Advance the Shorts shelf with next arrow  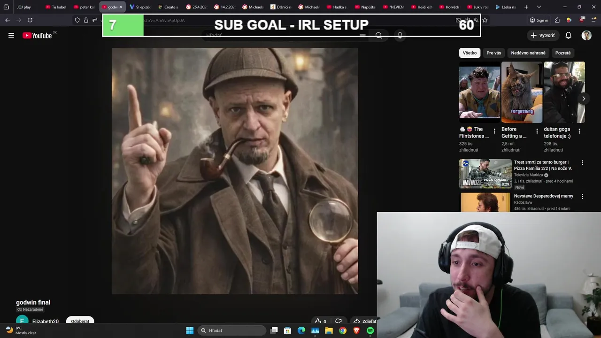coord(584,99)
